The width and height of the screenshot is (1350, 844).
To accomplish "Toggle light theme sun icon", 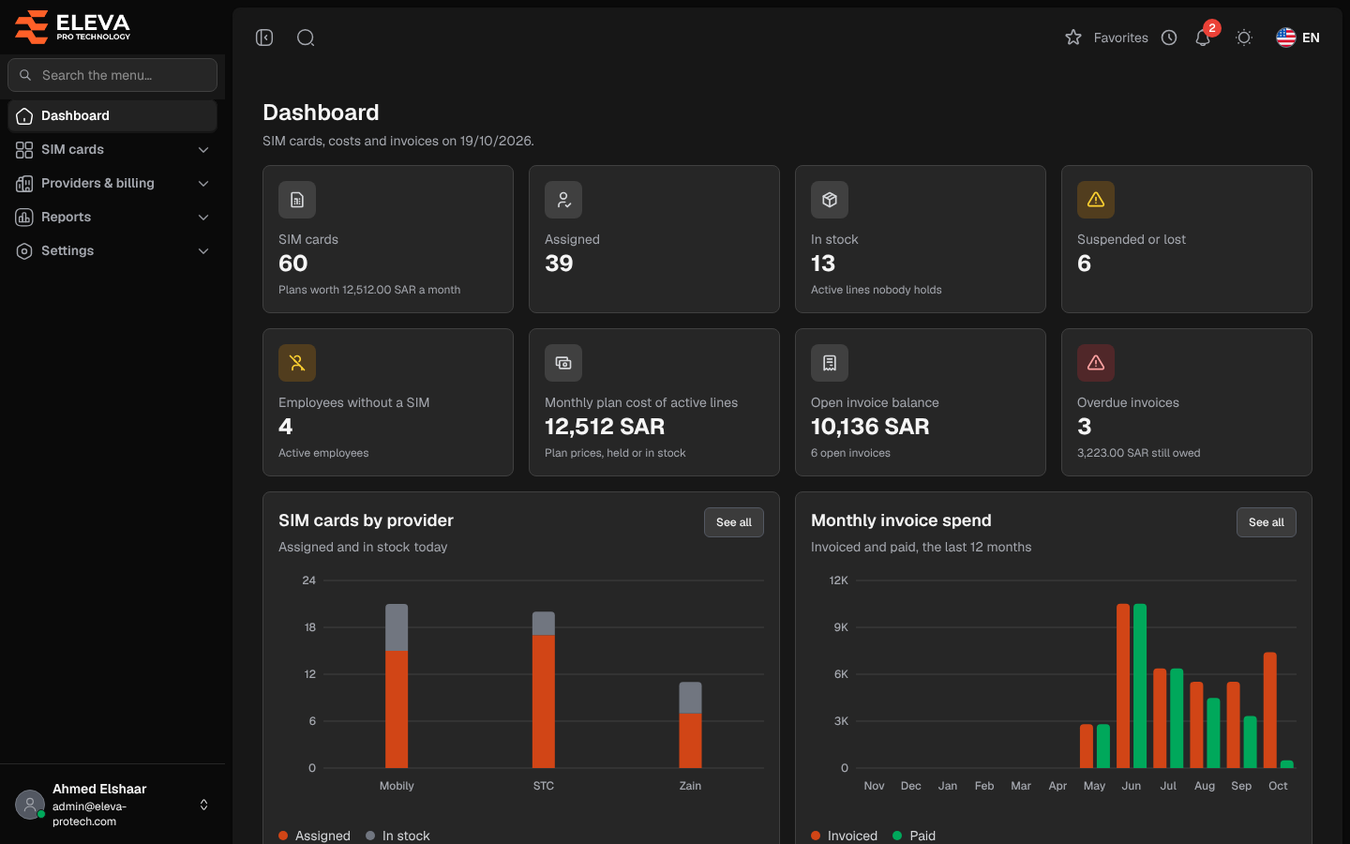I will [x=1244, y=38].
